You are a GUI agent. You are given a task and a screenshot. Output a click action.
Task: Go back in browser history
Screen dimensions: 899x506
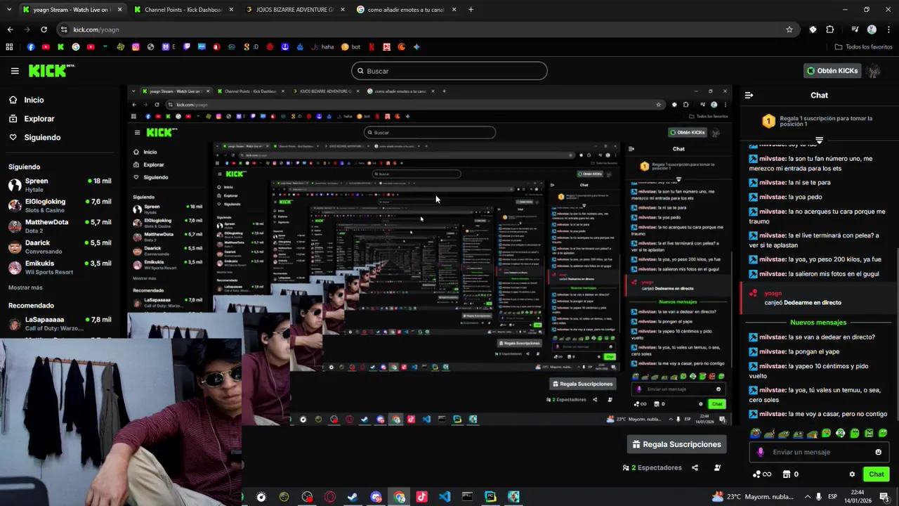(x=10, y=30)
